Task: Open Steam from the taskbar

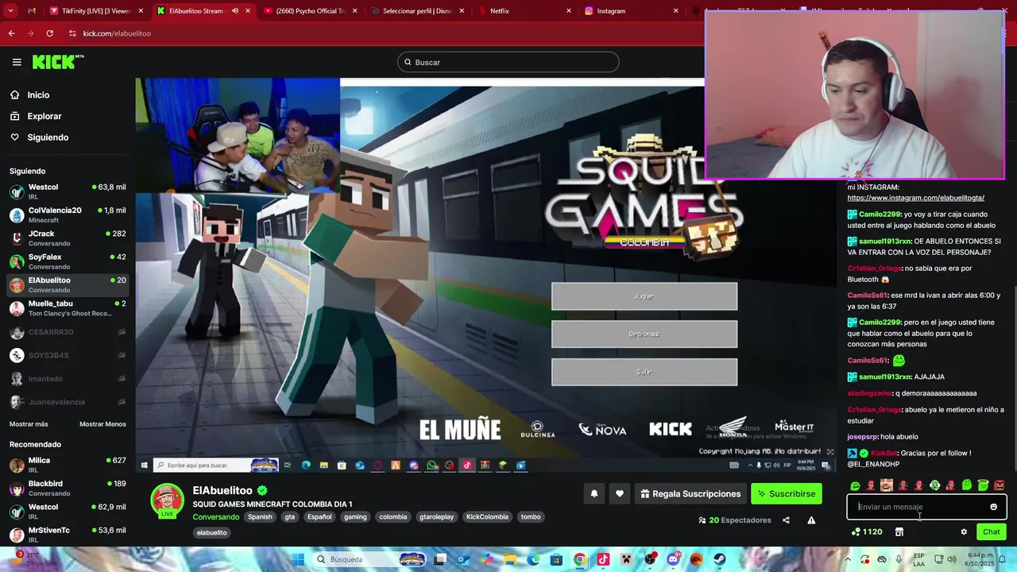Action: coord(720,559)
